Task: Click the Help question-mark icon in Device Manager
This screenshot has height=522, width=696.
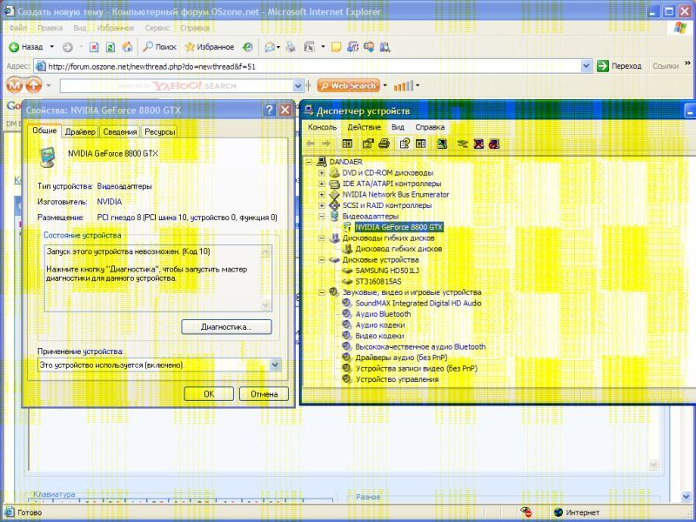Action: [405, 144]
